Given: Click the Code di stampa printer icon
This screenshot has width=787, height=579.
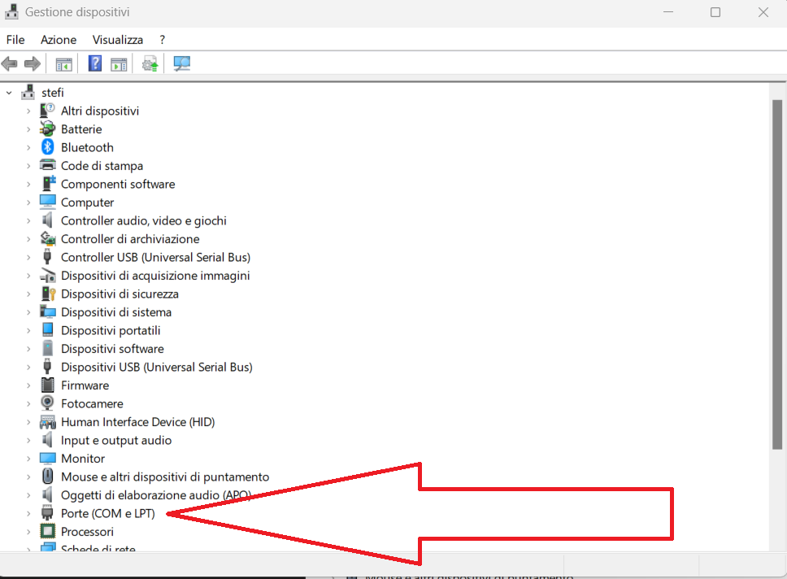Looking at the screenshot, I should pos(48,166).
